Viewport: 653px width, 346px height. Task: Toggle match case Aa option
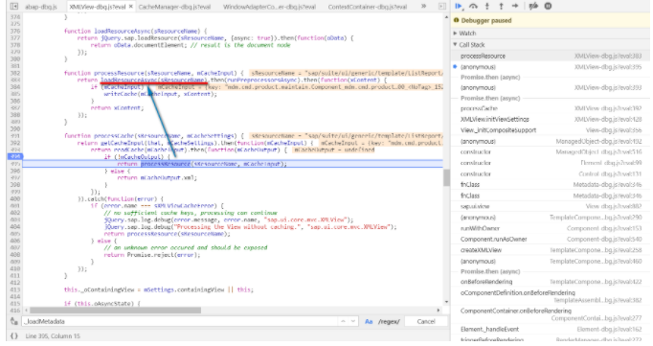click(x=369, y=321)
